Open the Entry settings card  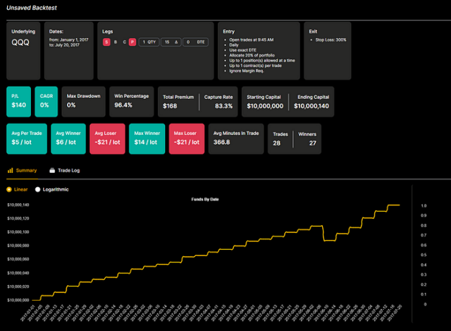pos(259,51)
